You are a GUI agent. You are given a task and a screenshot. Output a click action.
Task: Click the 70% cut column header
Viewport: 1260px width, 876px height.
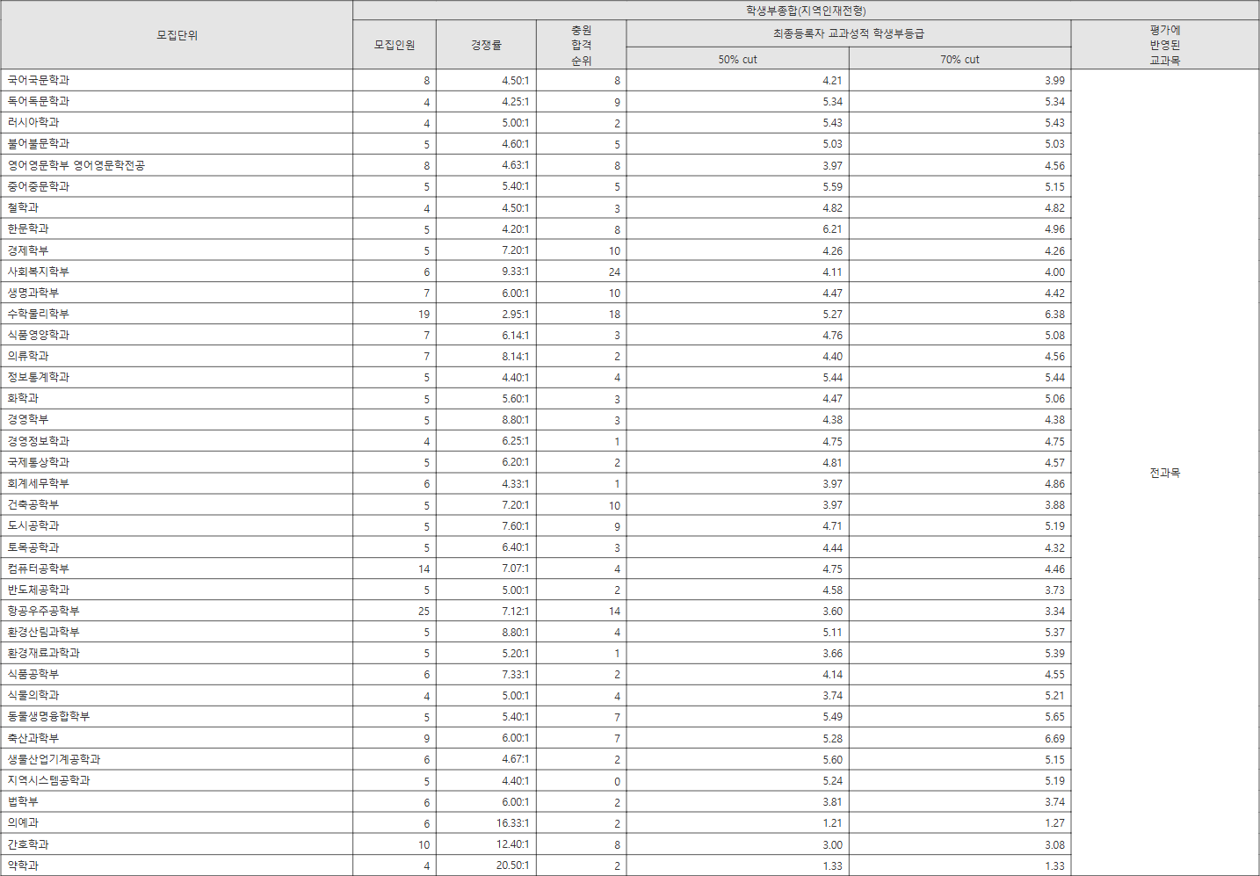(x=959, y=60)
